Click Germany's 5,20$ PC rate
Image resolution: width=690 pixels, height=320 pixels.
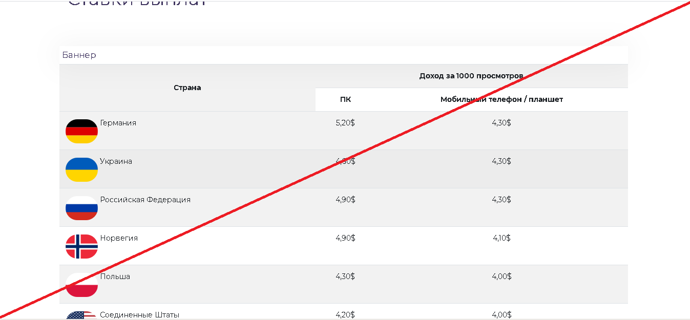click(x=345, y=123)
